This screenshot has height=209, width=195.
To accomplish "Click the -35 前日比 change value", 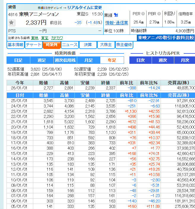I will [x=78, y=23].
